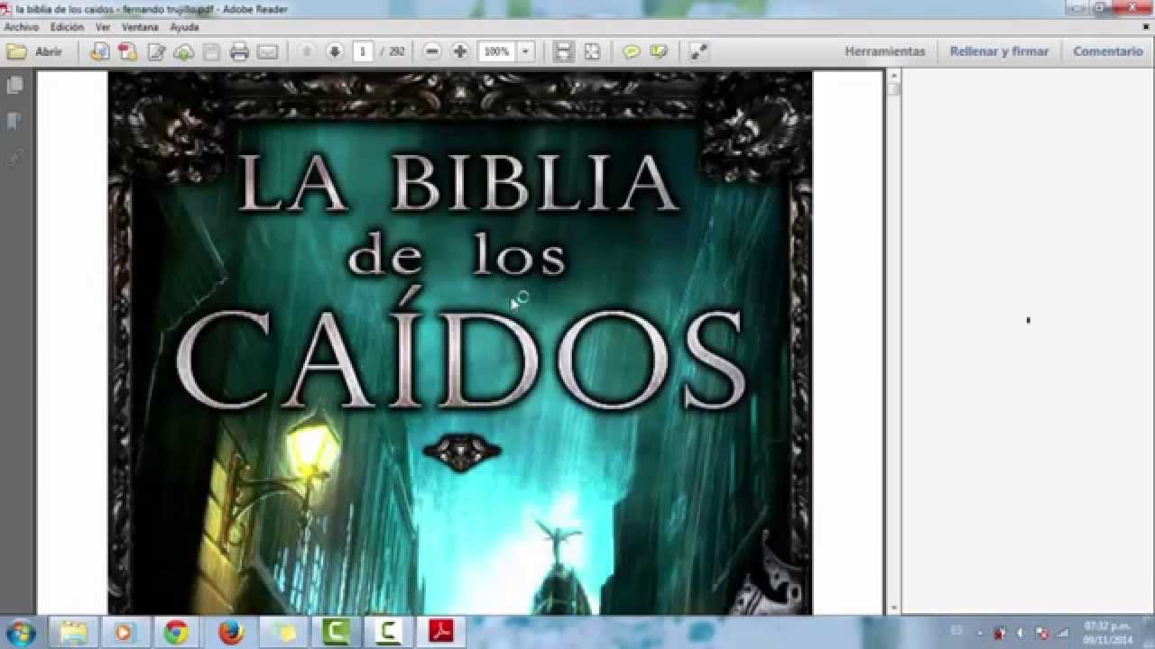This screenshot has width=1155, height=649.
Task: Click the scrollbar down arrow
Action: pos(893,608)
